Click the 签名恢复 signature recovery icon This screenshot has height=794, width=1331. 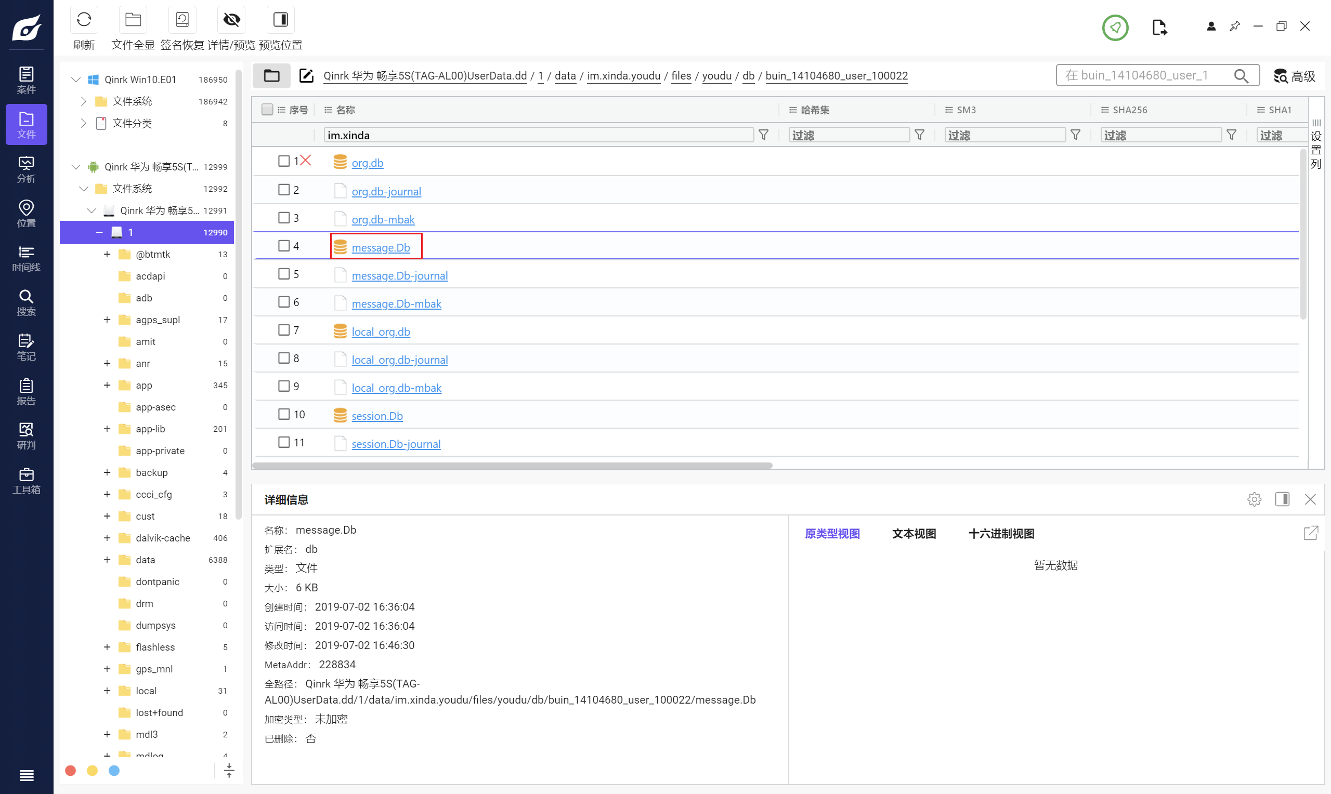(x=182, y=20)
